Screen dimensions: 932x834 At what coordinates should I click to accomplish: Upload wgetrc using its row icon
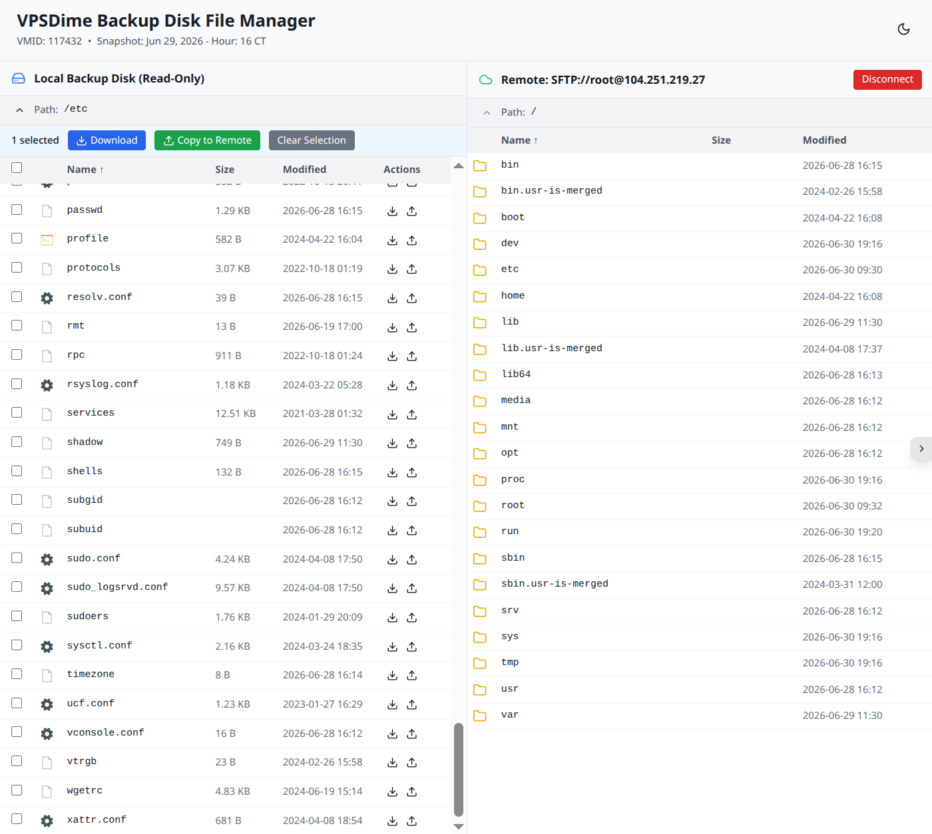coord(412,791)
